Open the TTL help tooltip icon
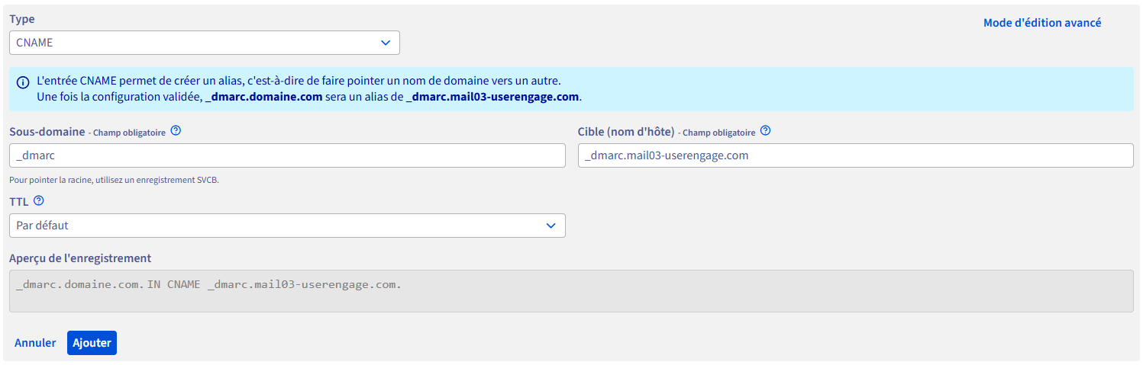This screenshot has height=365, width=1143. [39, 201]
